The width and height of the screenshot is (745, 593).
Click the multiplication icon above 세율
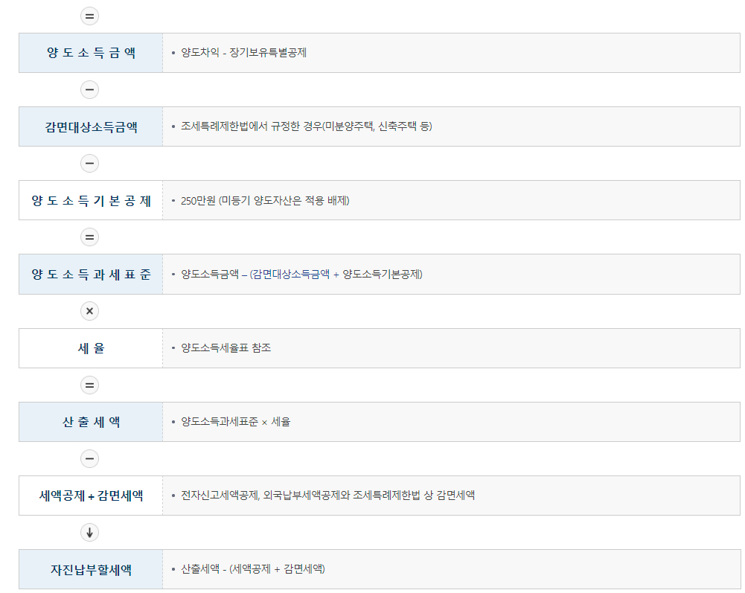89,311
